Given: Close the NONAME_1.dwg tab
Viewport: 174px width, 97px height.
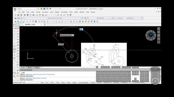Looking at the screenshot, I should point(41,25).
